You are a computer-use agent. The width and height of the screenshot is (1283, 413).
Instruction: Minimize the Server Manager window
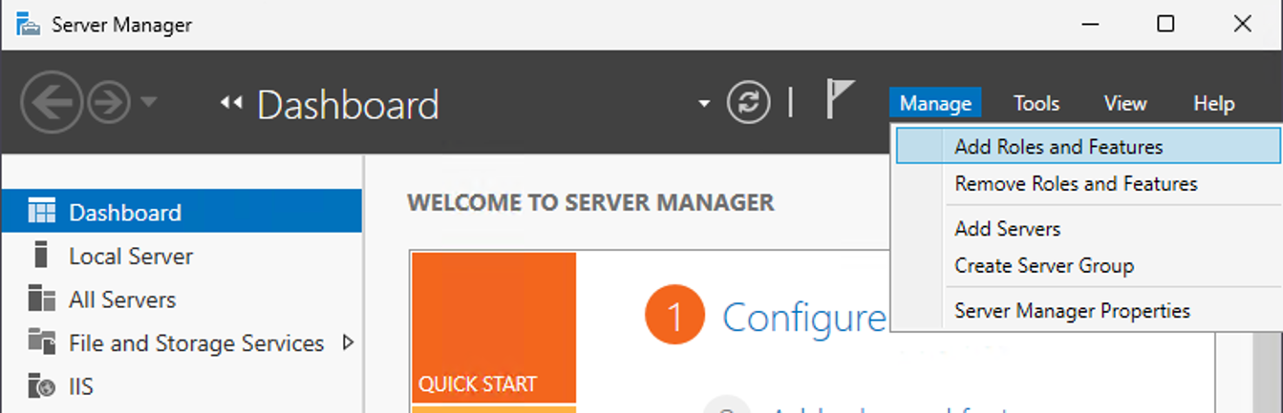pos(1089,25)
